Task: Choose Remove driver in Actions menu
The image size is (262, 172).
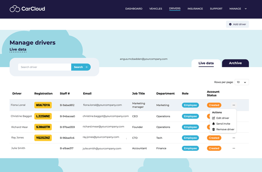Action: pyautogui.click(x=225, y=129)
